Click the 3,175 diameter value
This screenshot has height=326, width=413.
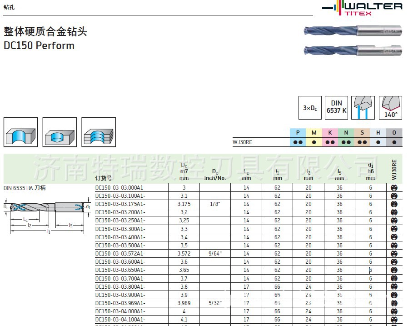tap(184, 204)
